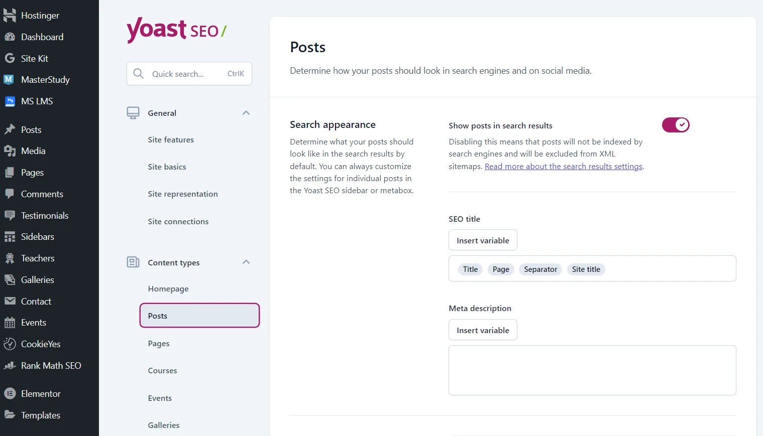Open CookieYes menu label

tap(41, 344)
